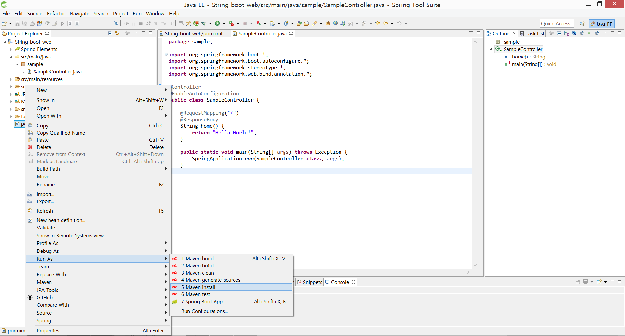Click the GitHub octocat menu icon
This screenshot has width=625, height=336.
[x=30, y=297]
